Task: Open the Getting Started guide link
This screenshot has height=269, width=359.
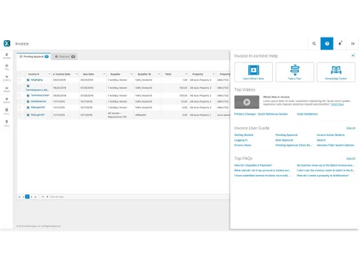Action: pos(243,135)
